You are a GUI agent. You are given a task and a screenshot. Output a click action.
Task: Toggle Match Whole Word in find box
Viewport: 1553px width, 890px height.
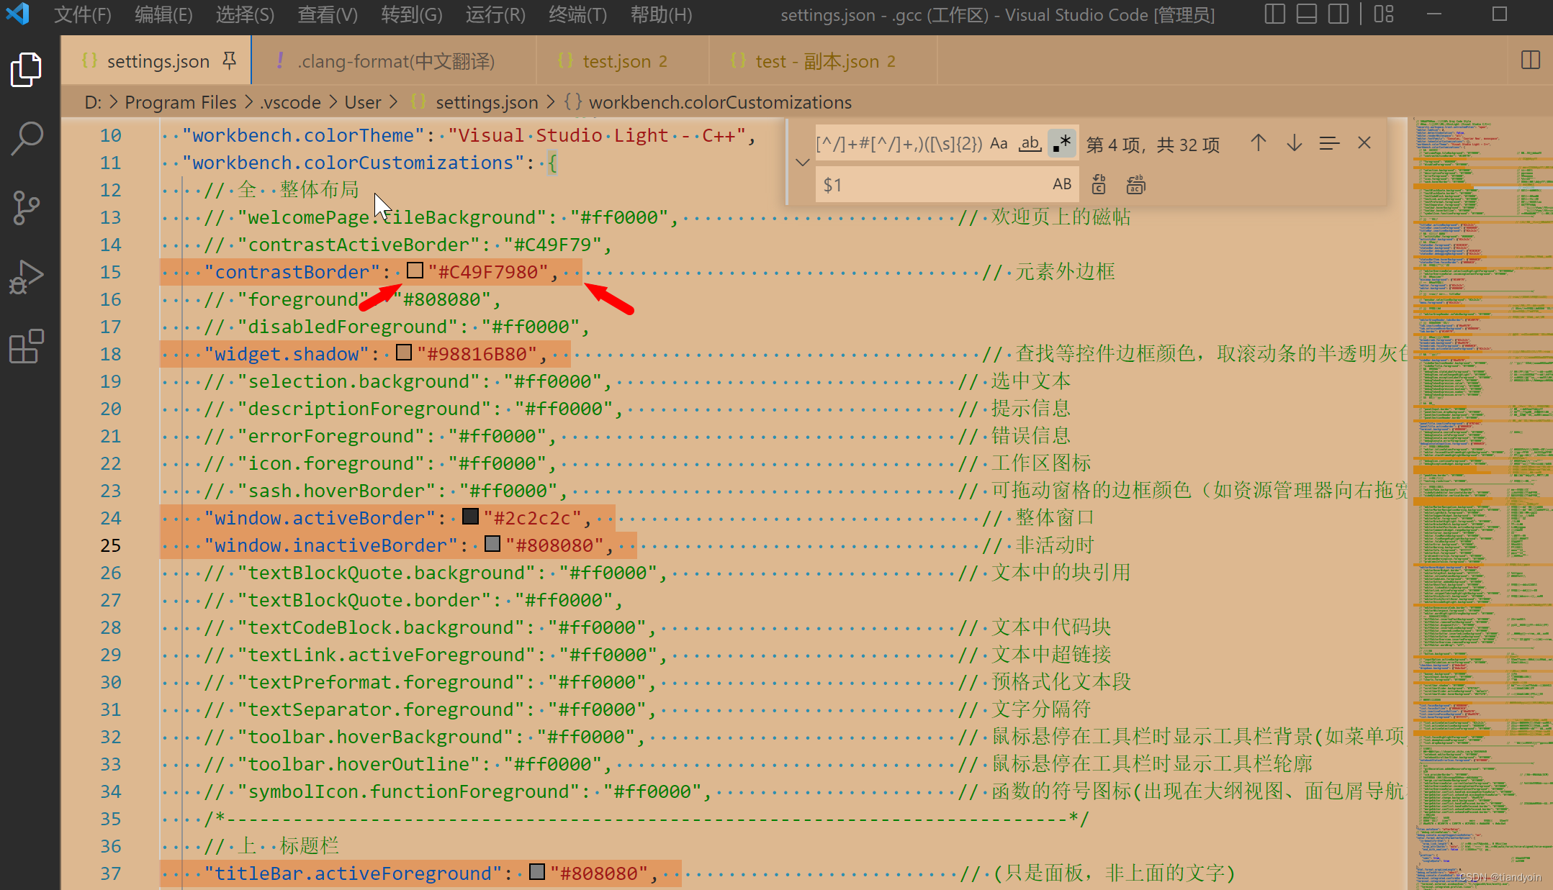pos(1030,143)
